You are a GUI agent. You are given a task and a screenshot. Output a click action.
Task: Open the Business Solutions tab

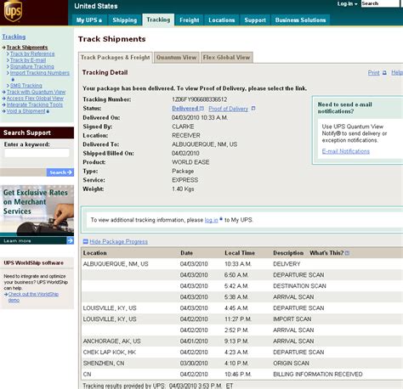(300, 20)
